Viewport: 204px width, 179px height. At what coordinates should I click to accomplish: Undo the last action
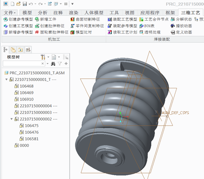tap(31, 4)
